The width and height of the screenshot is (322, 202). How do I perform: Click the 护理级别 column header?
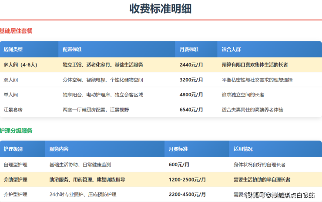pyautogui.click(x=13, y=149)
